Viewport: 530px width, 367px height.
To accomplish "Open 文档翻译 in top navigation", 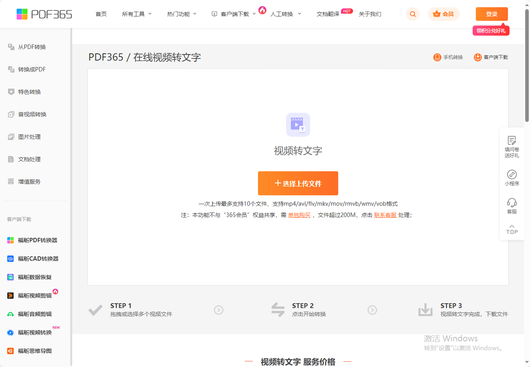I will point(328,14).
